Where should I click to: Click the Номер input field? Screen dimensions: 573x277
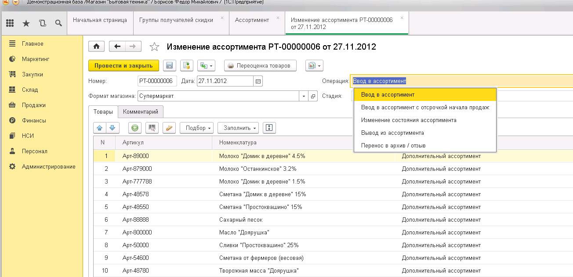point(157,81)
